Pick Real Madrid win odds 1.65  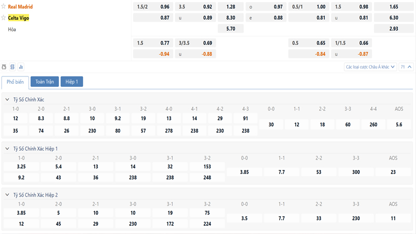(394, 7)
